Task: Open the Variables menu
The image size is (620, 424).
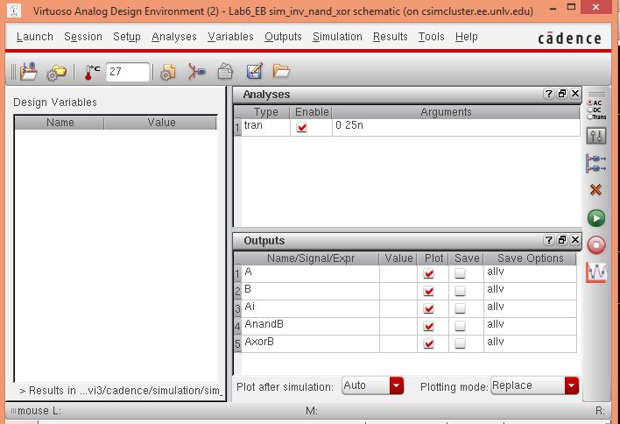Action: click(230, 37)
